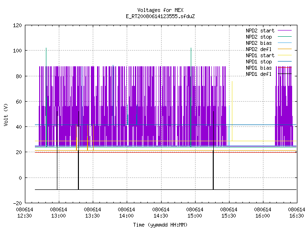Click the NPD1 stop legend label
The image size is (306, 229).
click(259, 62)
